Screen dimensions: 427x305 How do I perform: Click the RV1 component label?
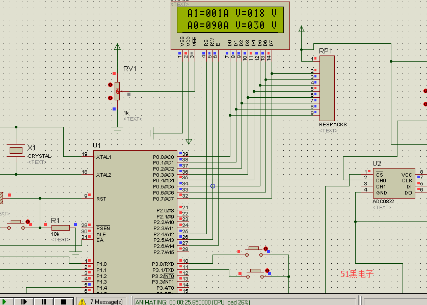click(129, 69)
